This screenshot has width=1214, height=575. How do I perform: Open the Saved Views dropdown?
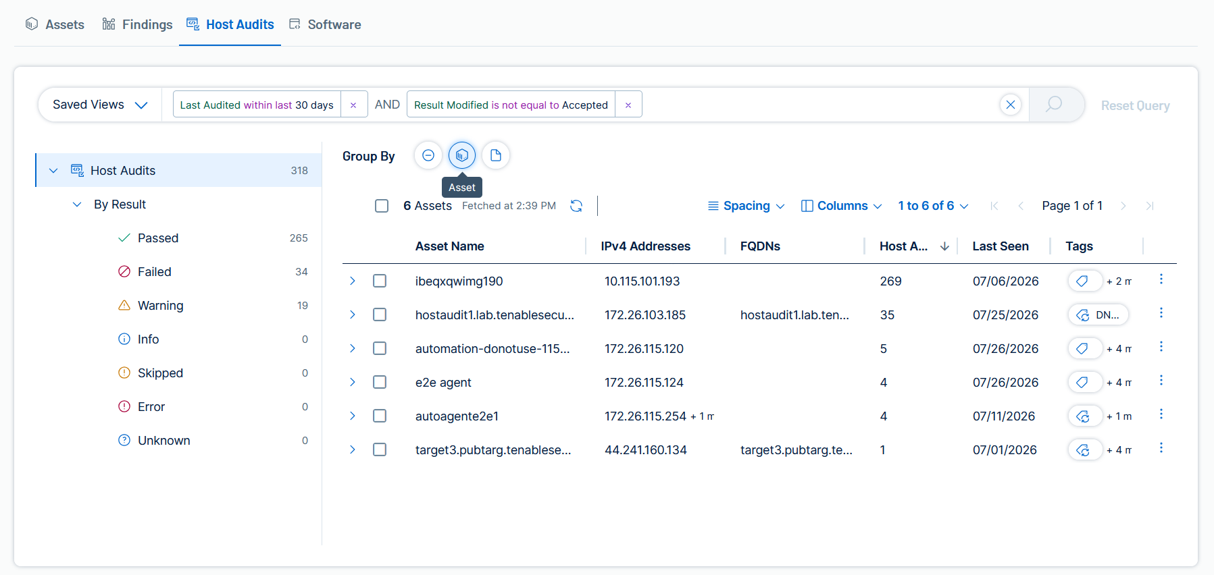(100, 105)
